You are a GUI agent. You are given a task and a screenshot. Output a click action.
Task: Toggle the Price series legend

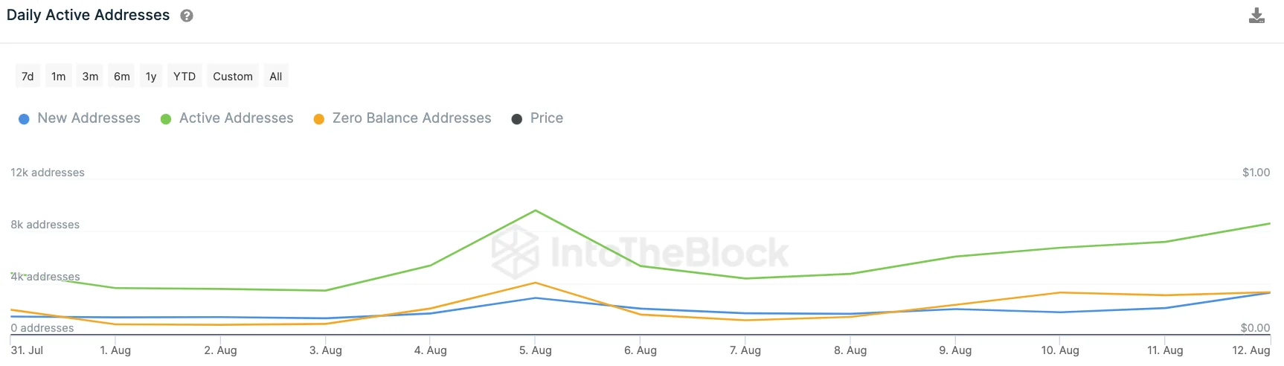(546, 118)
